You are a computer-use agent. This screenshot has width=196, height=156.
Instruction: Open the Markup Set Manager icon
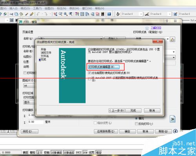pyautogui.click(x=98, y=14)
